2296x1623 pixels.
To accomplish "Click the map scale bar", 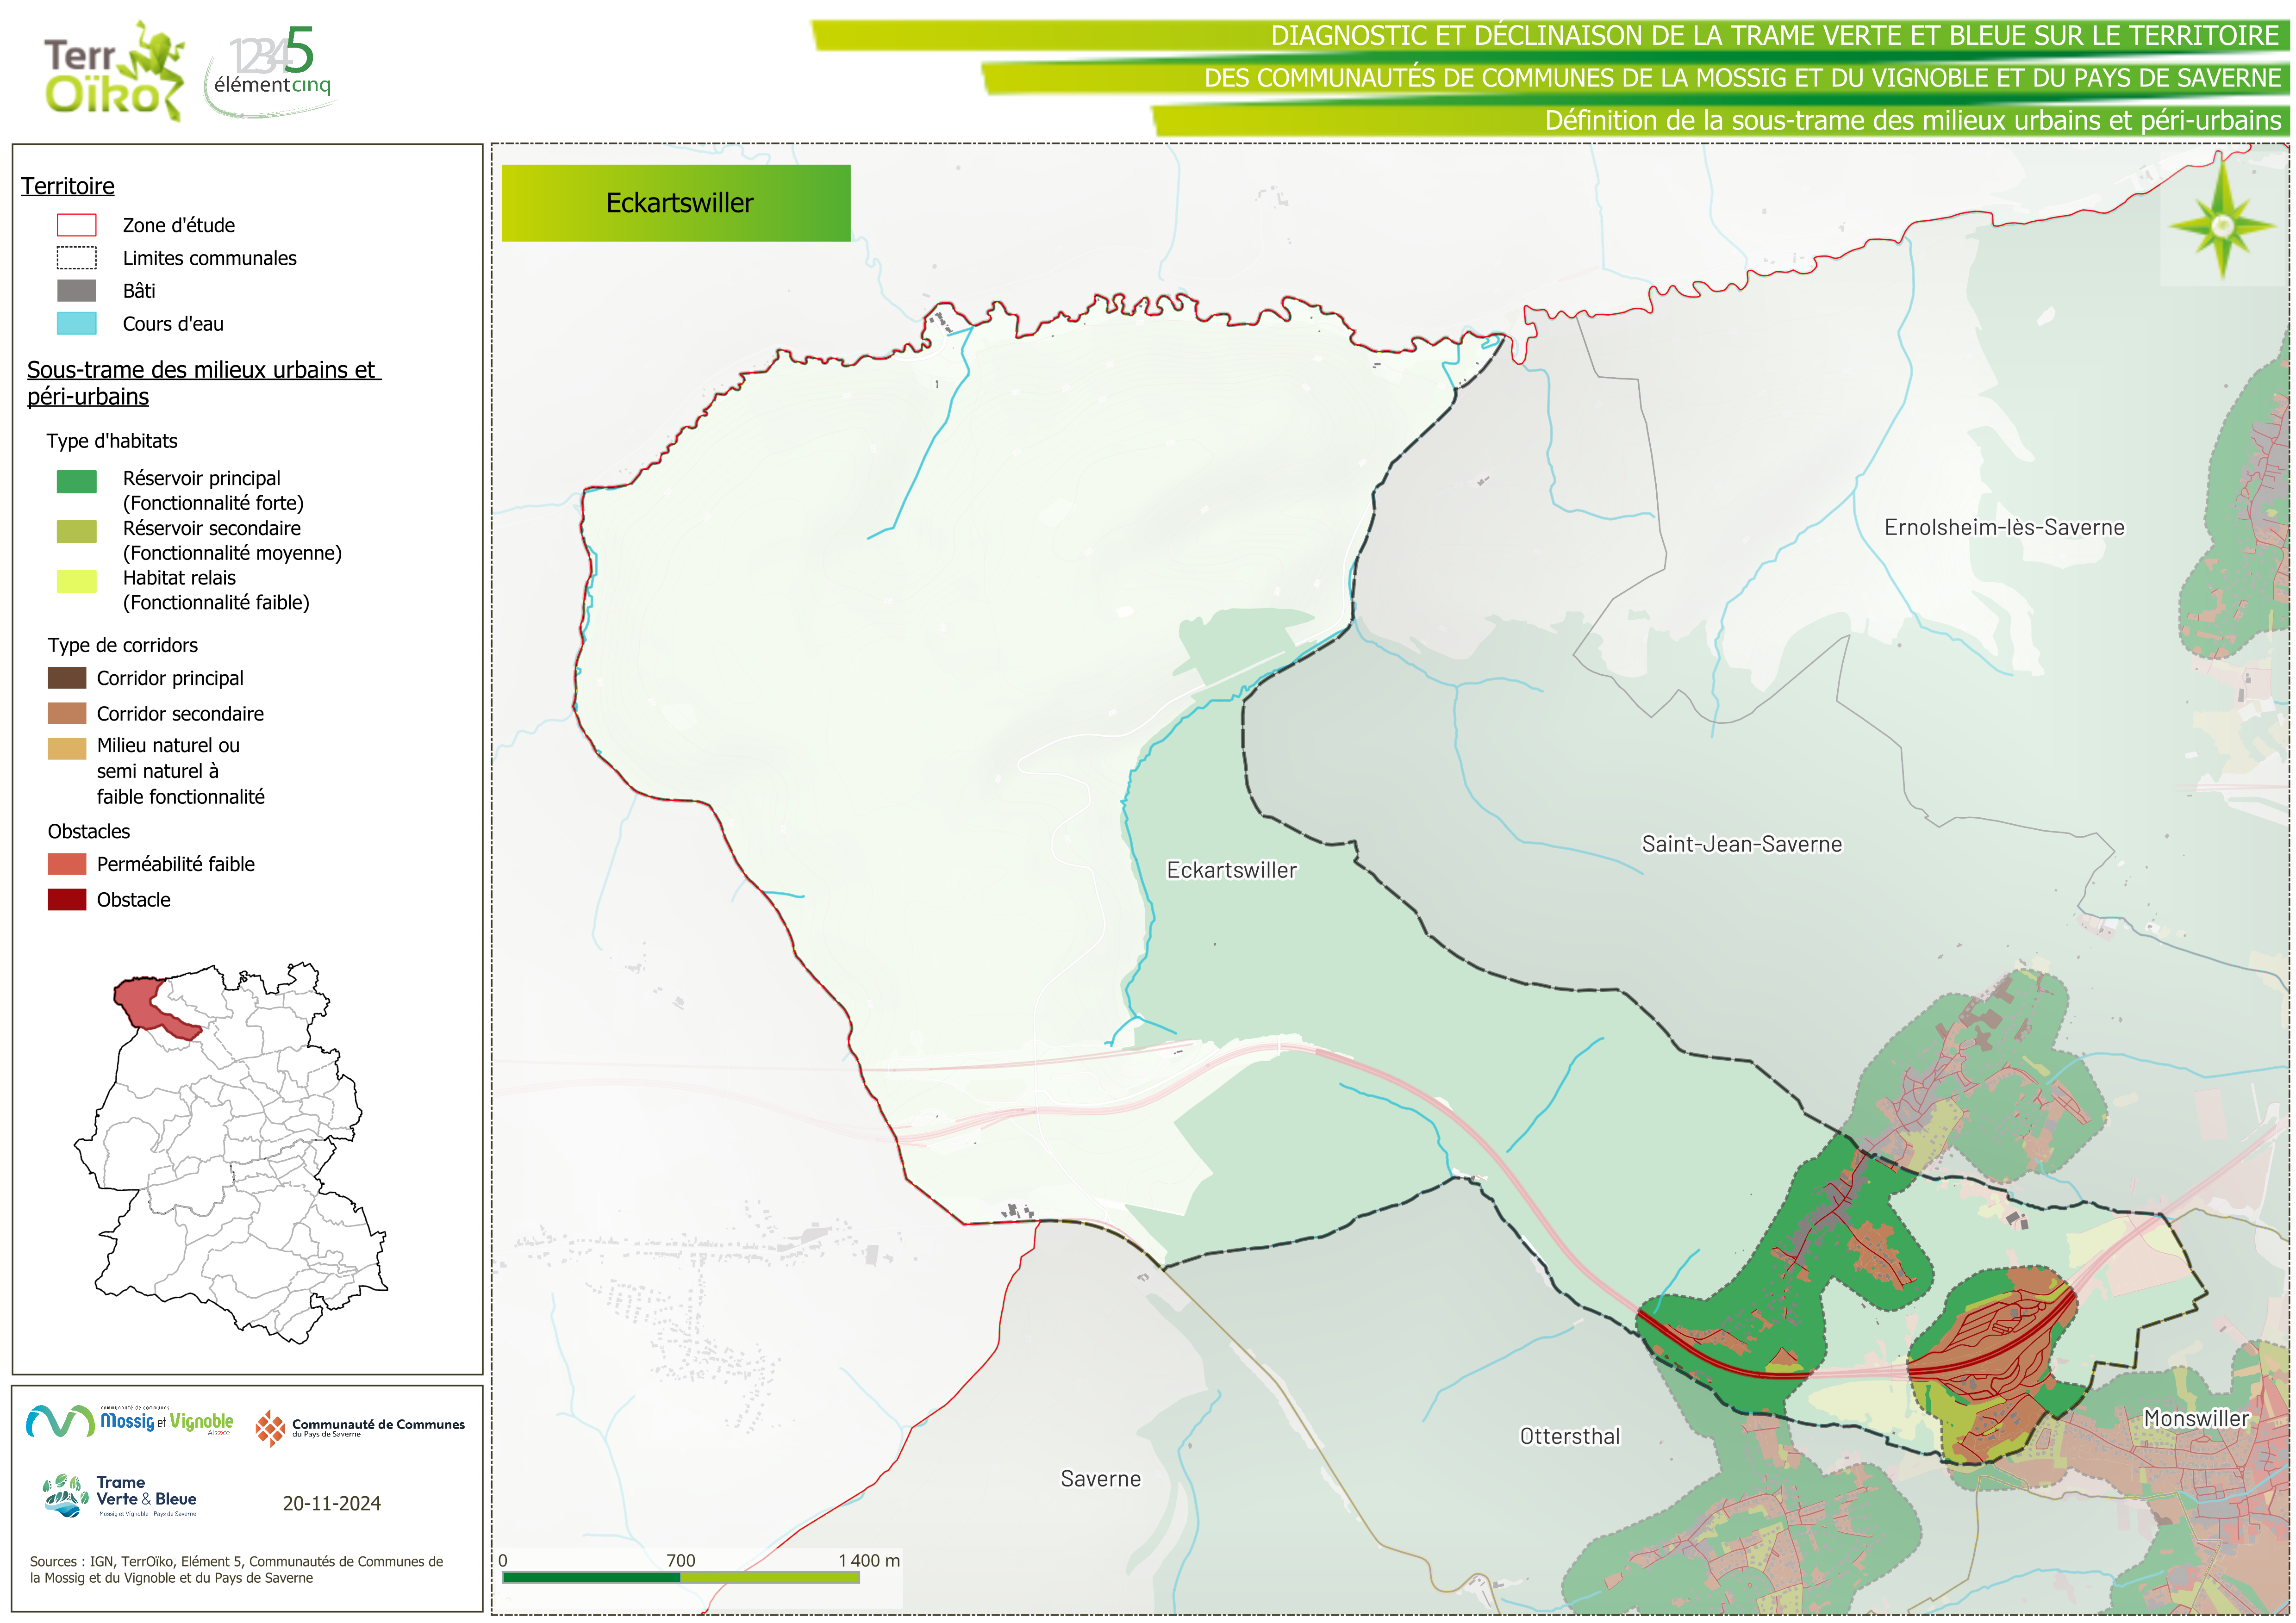I will pyautogui.click(x=680, y=1577).
